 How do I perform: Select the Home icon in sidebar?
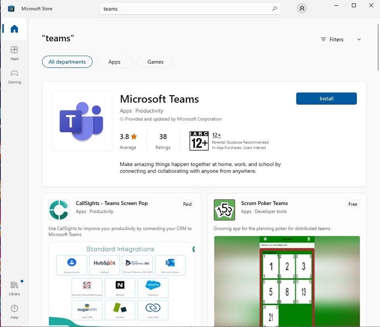click(x=14, y=28)
